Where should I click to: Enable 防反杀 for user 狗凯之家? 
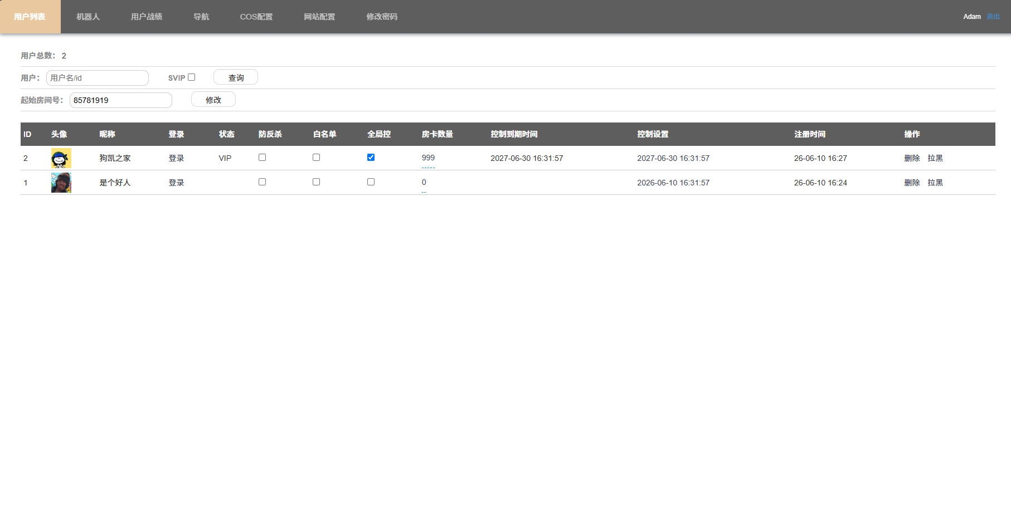(x=262, y=158)
